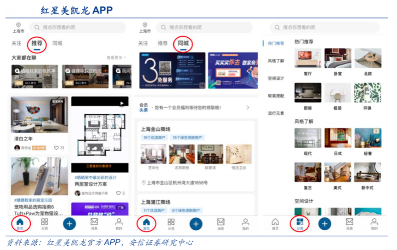The image size is (397, 250).
Task: Open the 上海金山商场 store listing
Action: click(x=155, y=129)
